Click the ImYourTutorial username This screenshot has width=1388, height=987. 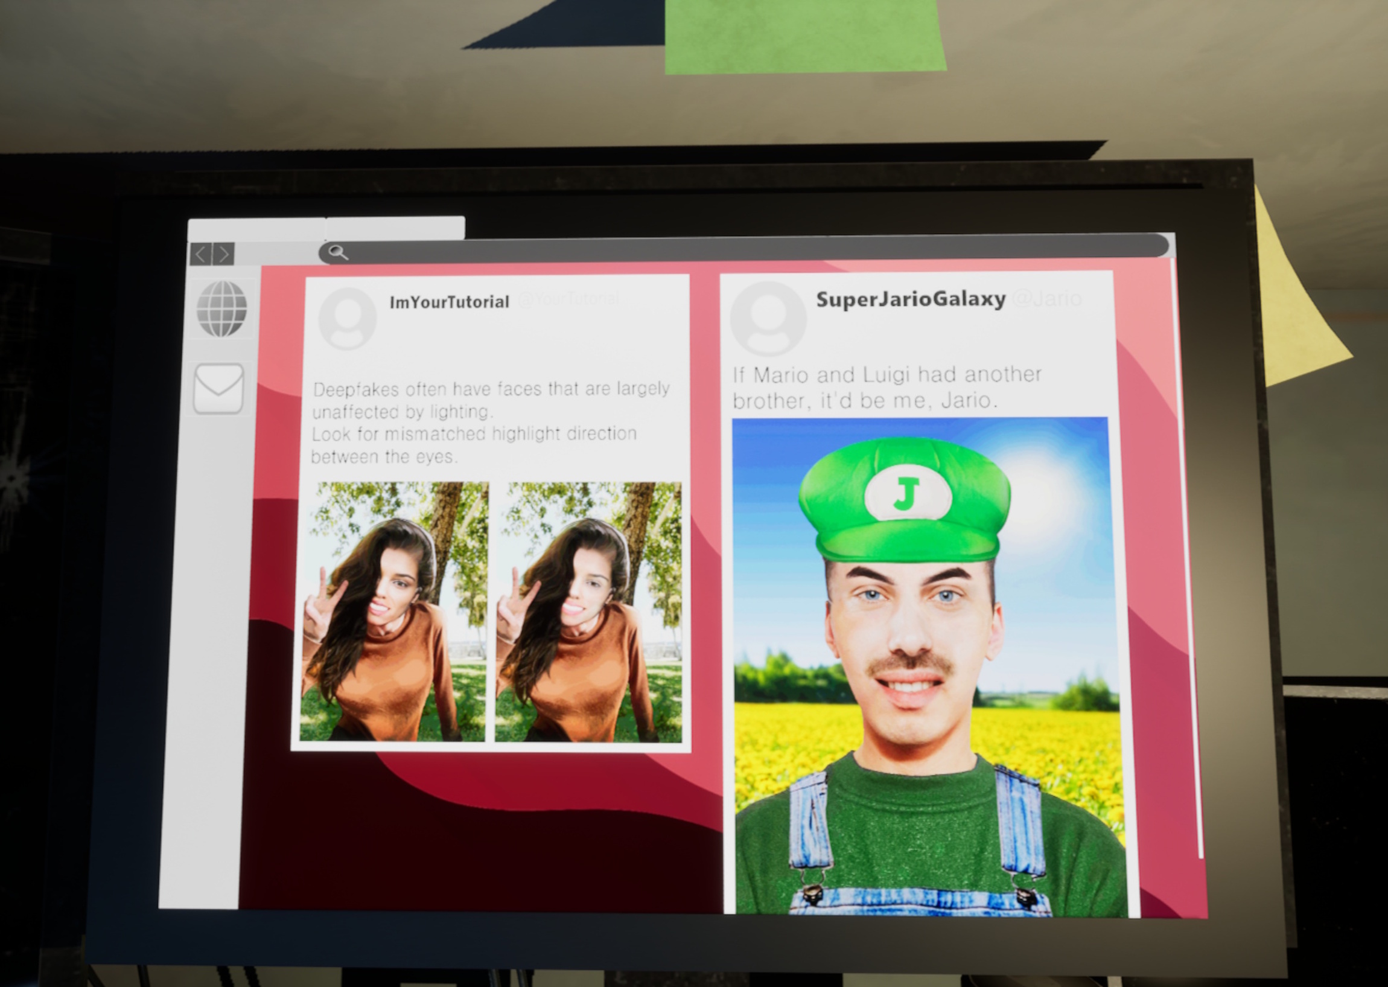tap(449, 302)
